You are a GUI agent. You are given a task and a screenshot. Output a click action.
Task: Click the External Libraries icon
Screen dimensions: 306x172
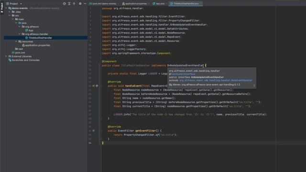[10, 56]
